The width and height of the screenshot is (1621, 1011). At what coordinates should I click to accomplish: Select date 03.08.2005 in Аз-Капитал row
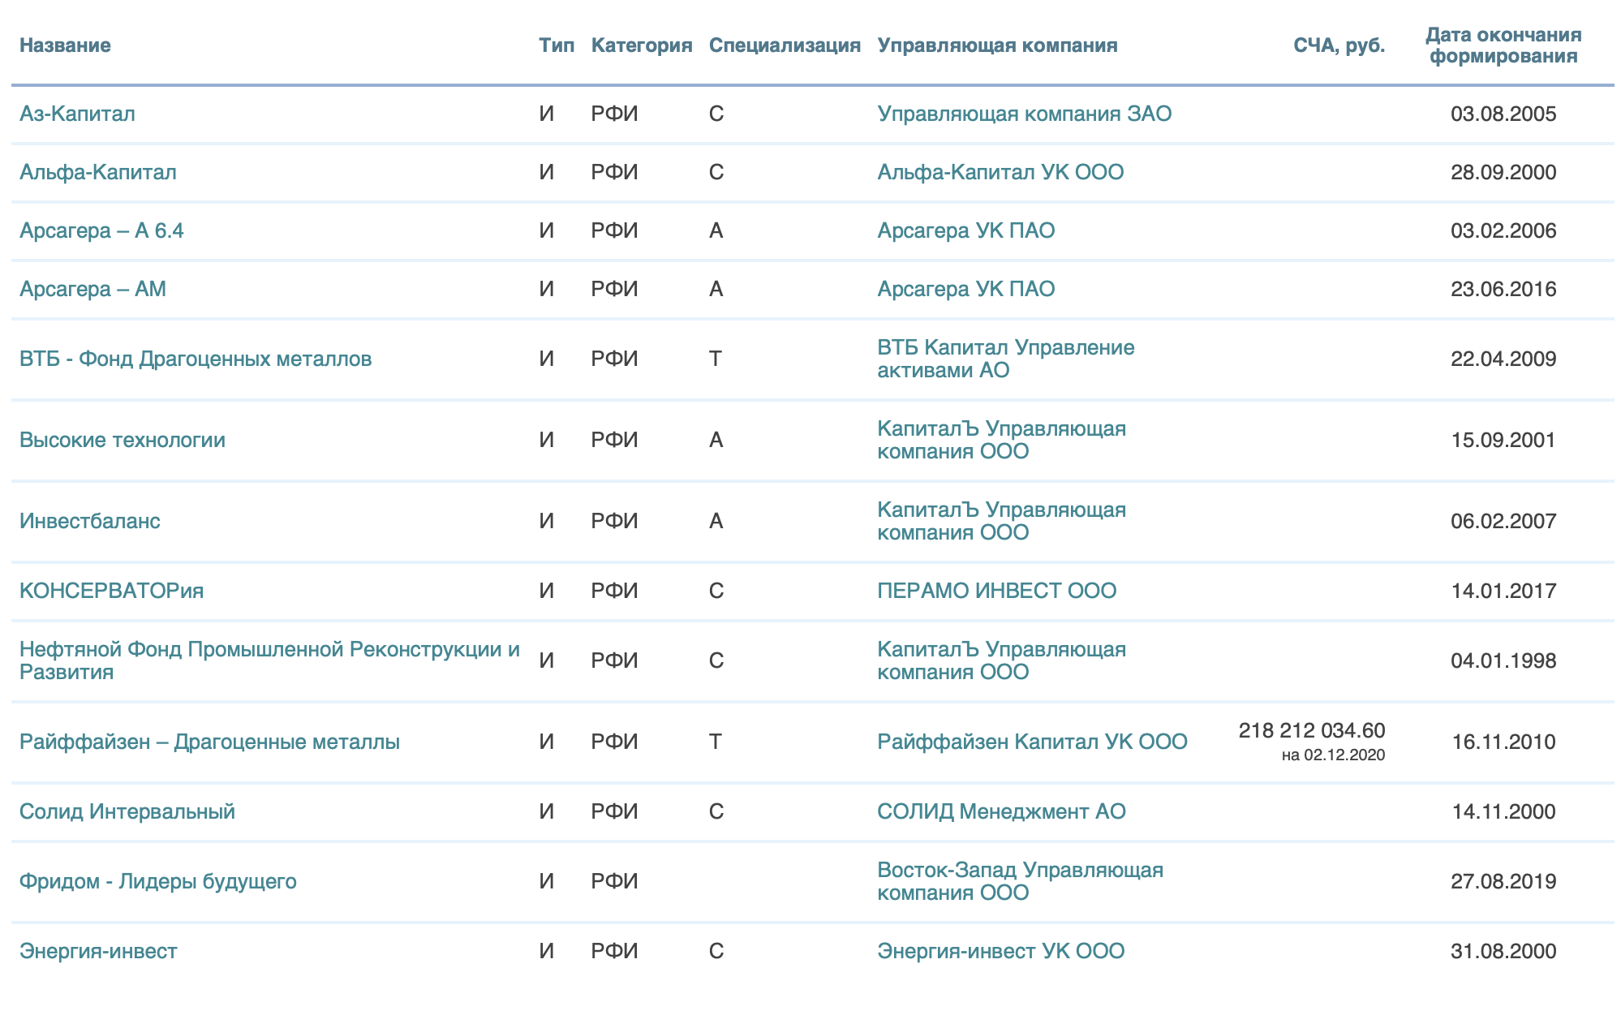coord(1503,114)
